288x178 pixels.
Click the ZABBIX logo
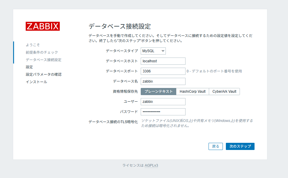point(42,27)
